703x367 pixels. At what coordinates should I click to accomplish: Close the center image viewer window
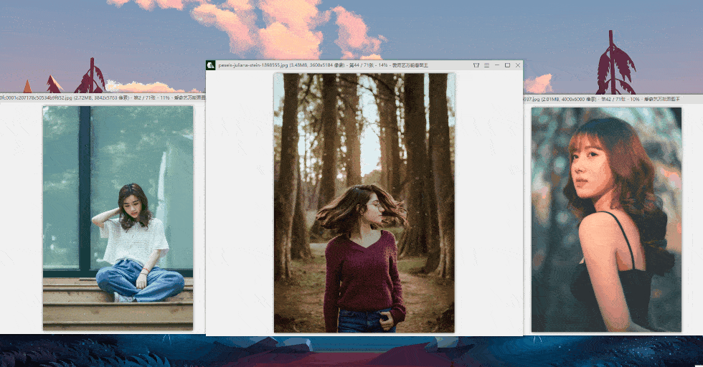[x=518, y=65]
